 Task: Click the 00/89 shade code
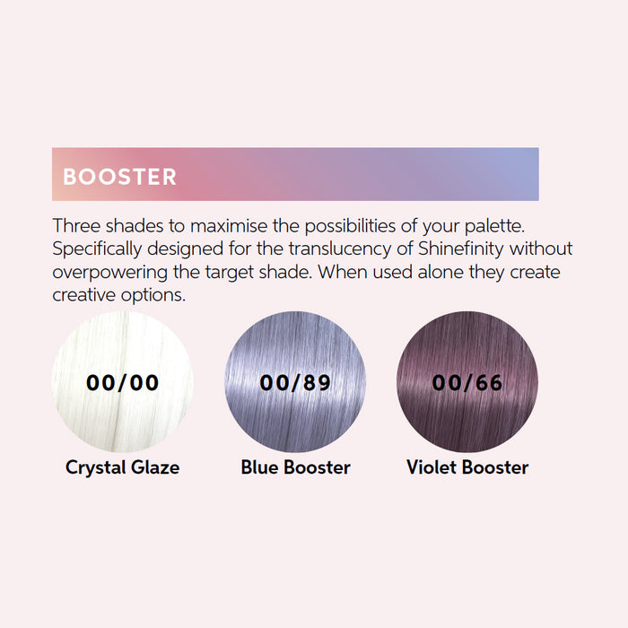tap(295, 383)
